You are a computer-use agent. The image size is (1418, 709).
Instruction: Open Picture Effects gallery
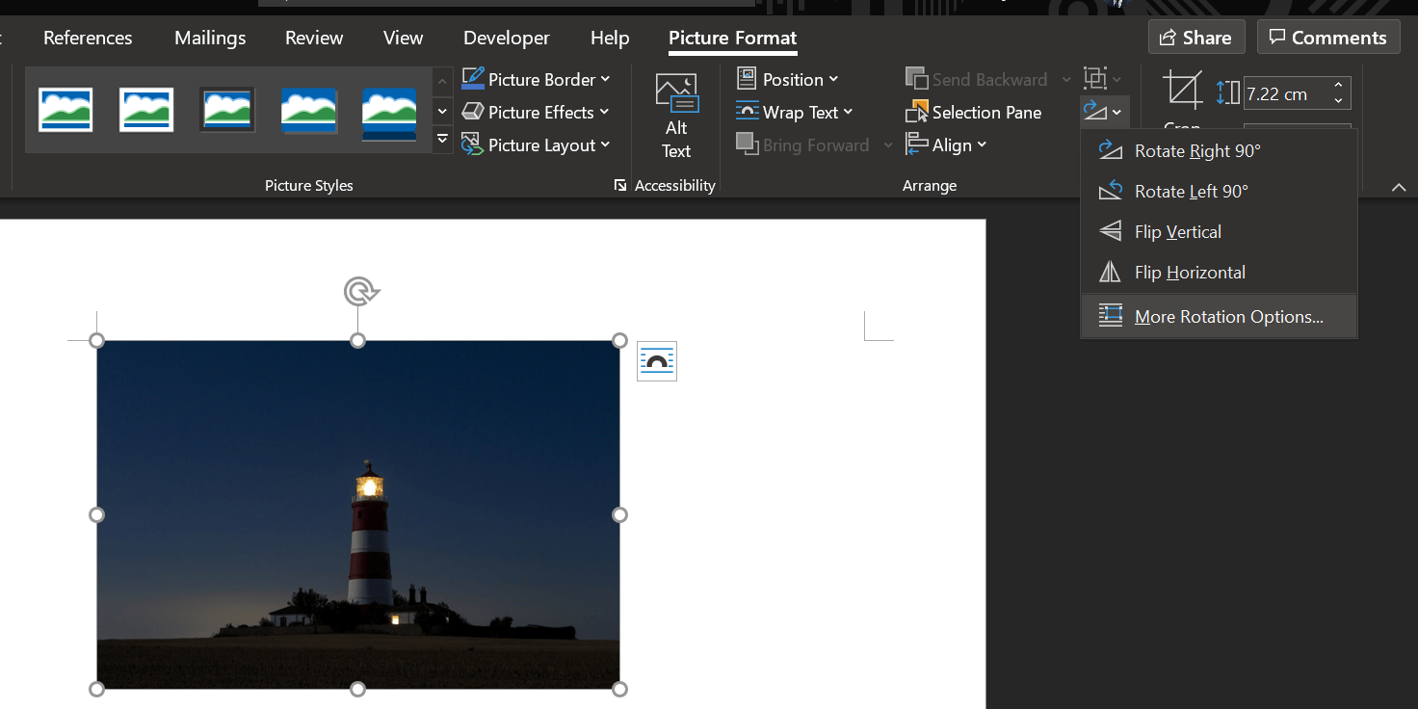pyautogui.click(x=536, y=112)
